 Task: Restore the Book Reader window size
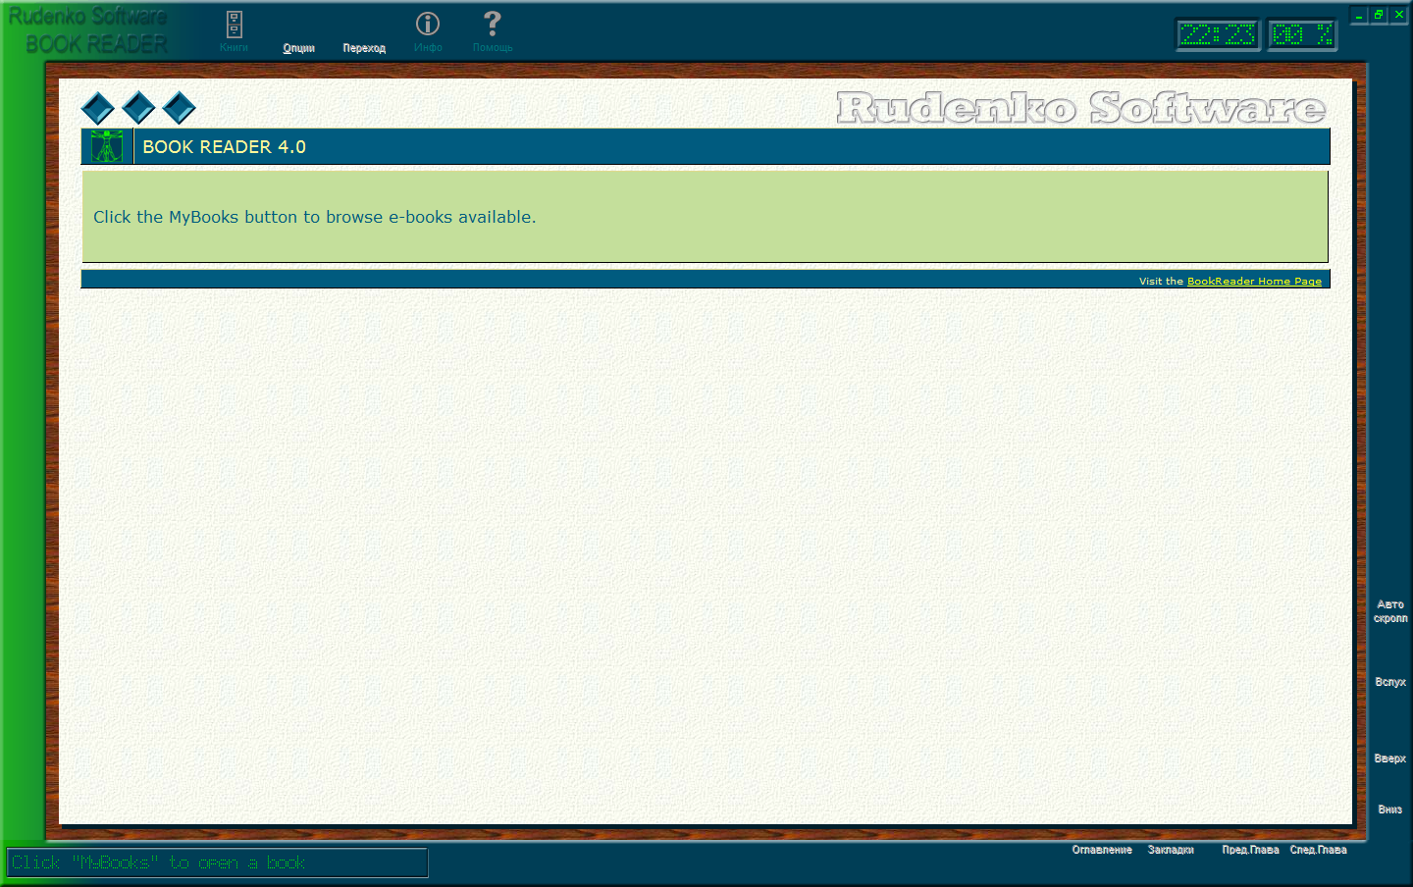point(1379,15)
